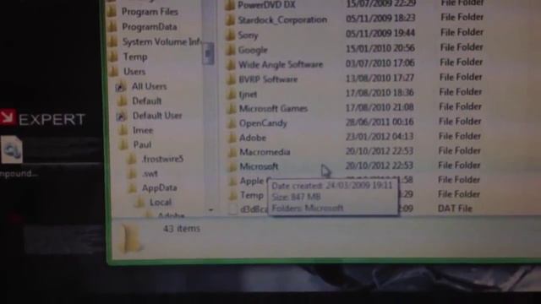Screen dimensions: 541x304
Task: Select the Macromedia folder name
Action: [x=265, y=152]
